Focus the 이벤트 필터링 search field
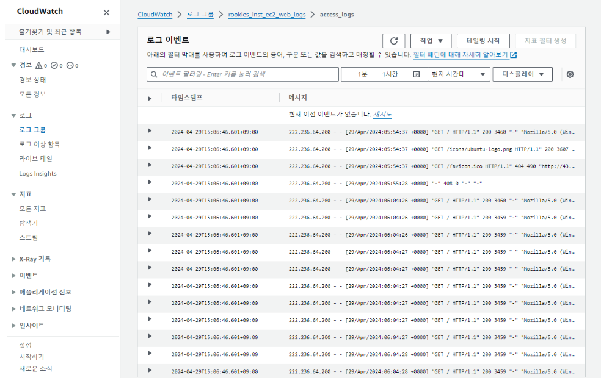 click(242, 74)
